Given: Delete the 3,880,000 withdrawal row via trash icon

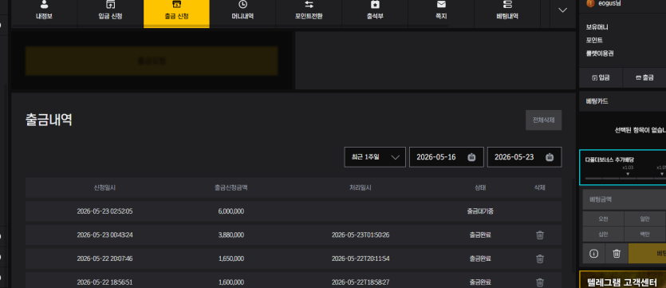Looking at the screenshot, I should point(540,235).
